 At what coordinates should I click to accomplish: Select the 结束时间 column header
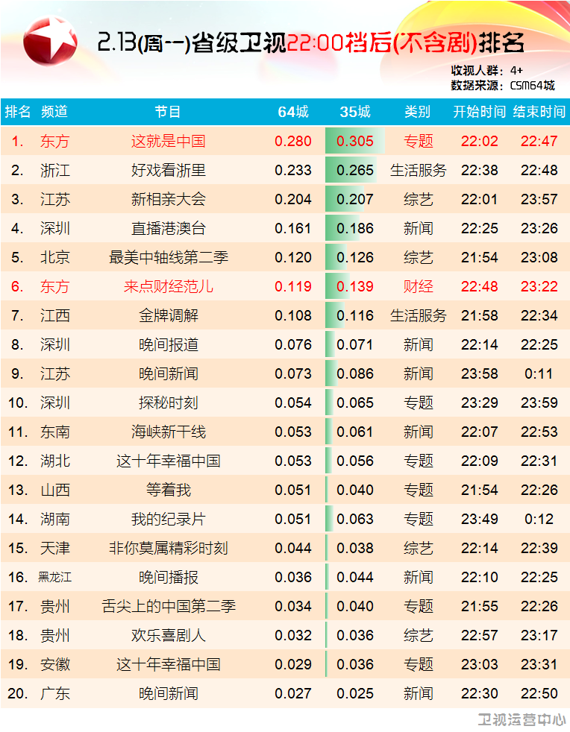pyautogui.click(x=539, y=112)
